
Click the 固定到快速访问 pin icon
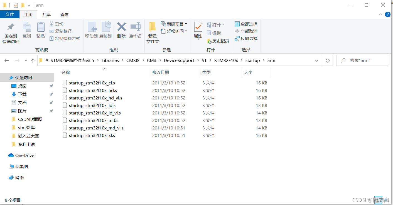pyautogui.click(x=11, y=27)
